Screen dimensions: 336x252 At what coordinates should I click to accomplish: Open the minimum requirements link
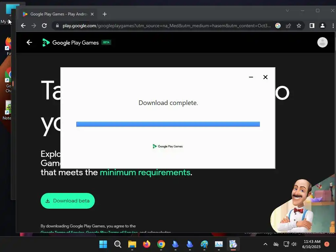click(x=145, y=172)
